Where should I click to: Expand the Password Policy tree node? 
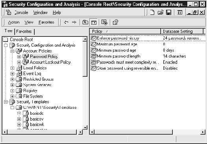[19, 57]
